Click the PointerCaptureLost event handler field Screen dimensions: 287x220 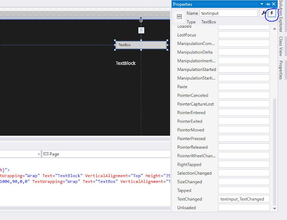click(x=244, y=104)
